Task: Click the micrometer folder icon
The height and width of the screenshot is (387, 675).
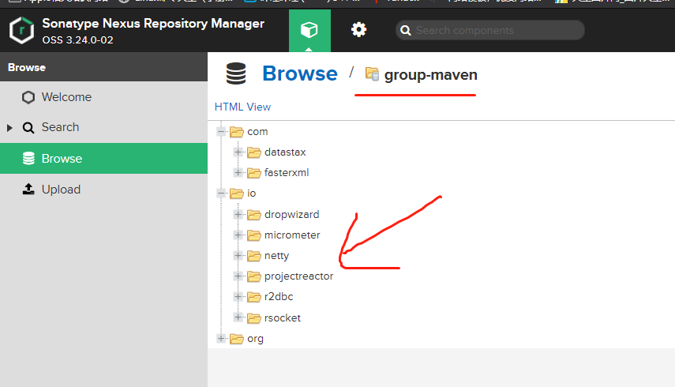Action: [x=254, y=235]
